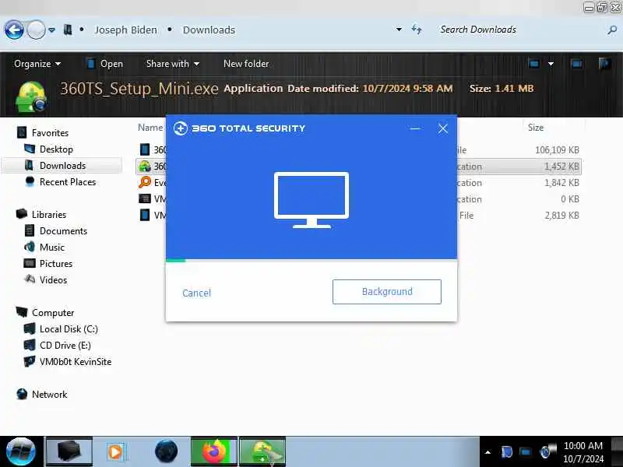Viewport: 623px width, 467px height.
Task: Click the search magnifier icon
Action: (x=612, y=30)
